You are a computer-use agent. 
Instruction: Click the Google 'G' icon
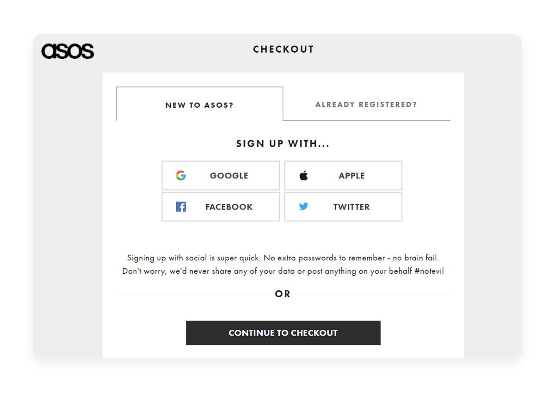coord(181,175)
